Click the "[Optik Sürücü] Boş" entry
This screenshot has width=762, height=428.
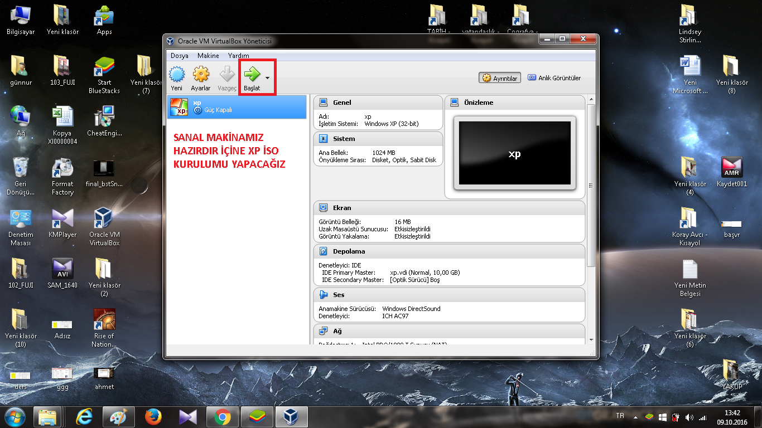[x=415, y=280]
